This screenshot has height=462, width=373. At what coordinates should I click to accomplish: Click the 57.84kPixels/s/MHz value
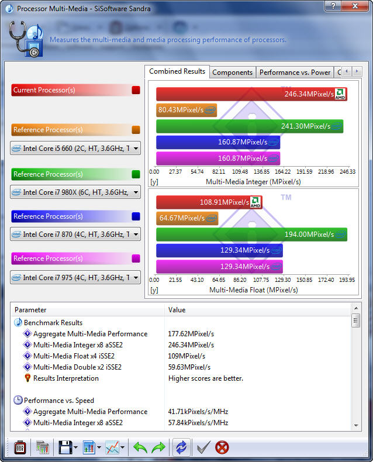tap(198, 423)
